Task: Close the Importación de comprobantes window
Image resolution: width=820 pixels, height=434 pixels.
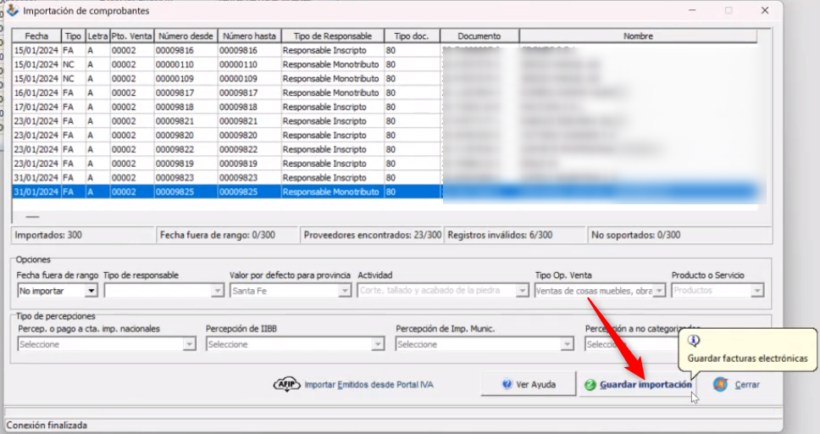Action: point(765,10)
